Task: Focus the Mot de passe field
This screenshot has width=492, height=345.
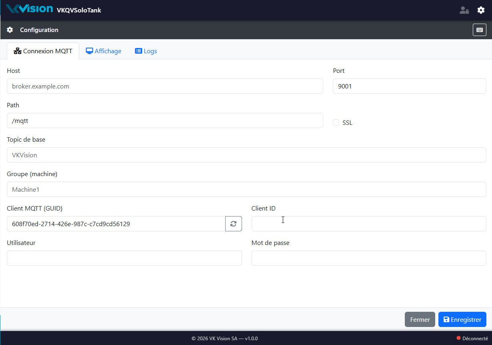Action: coord(369,258)
